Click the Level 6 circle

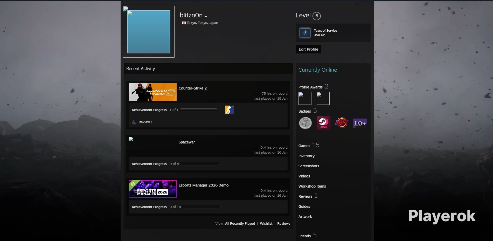pyautogui.click(x=316, y=16)
